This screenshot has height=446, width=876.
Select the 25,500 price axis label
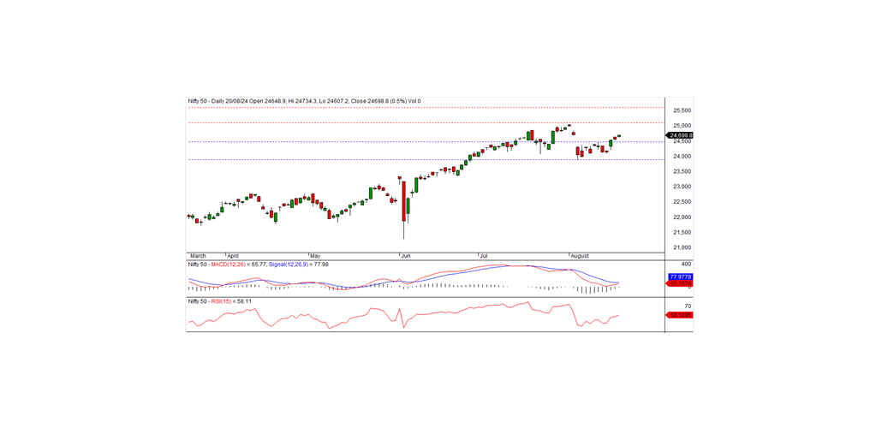[x=682, y=110]
